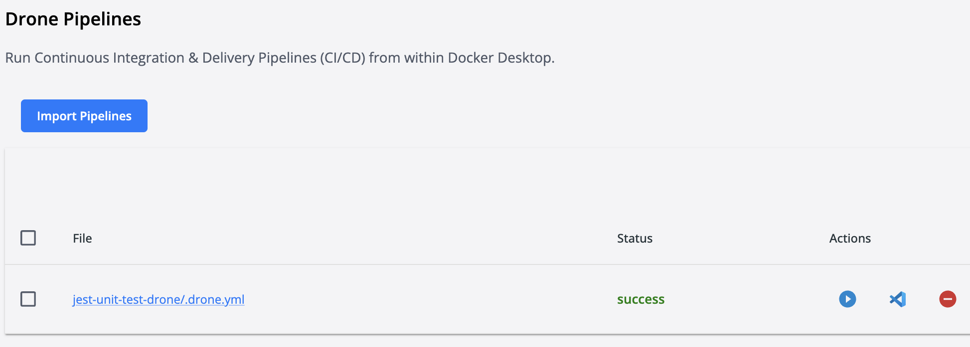Click the Import Pipelines button
This screenshot has width=970, height=347.
84,116
